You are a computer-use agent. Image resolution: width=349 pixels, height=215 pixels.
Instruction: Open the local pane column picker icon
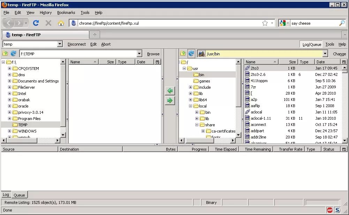pyautogui.click(x=158, y=62)
